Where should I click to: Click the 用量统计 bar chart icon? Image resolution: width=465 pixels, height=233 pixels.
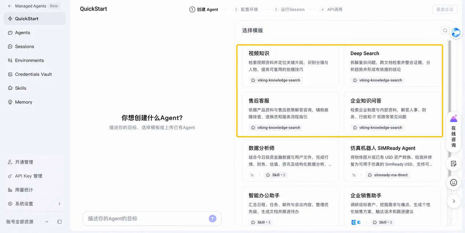pos(10,190)
